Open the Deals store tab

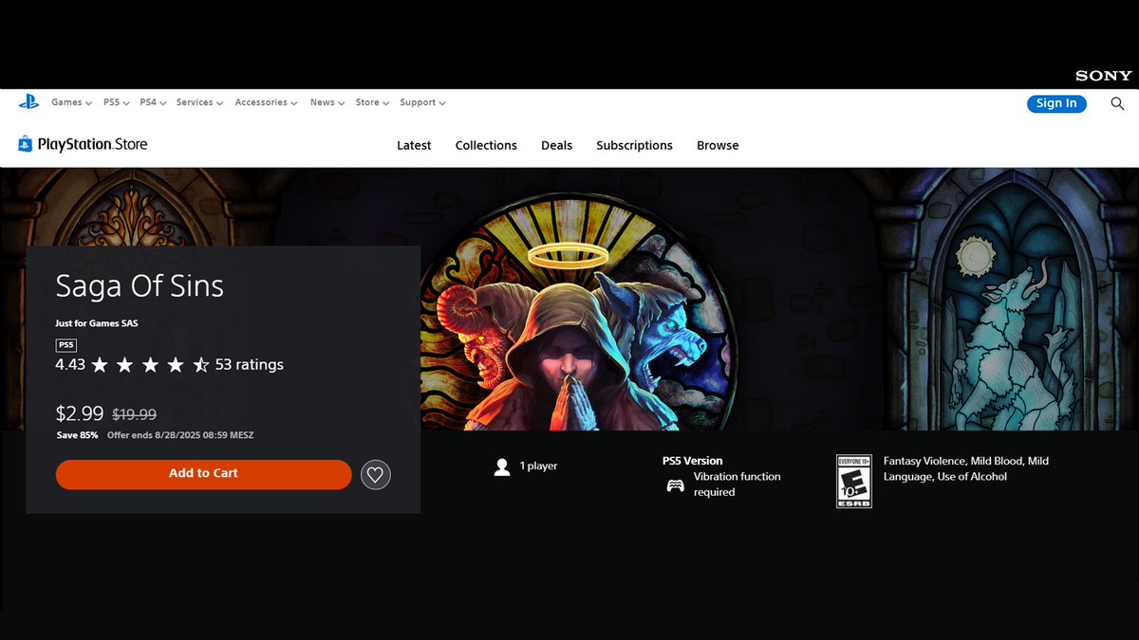(557, 145)
